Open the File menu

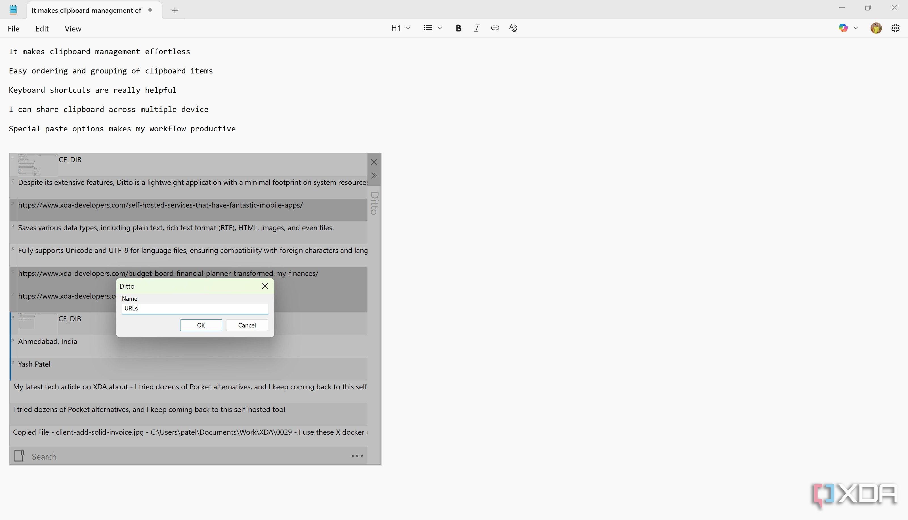pos(14,29)
